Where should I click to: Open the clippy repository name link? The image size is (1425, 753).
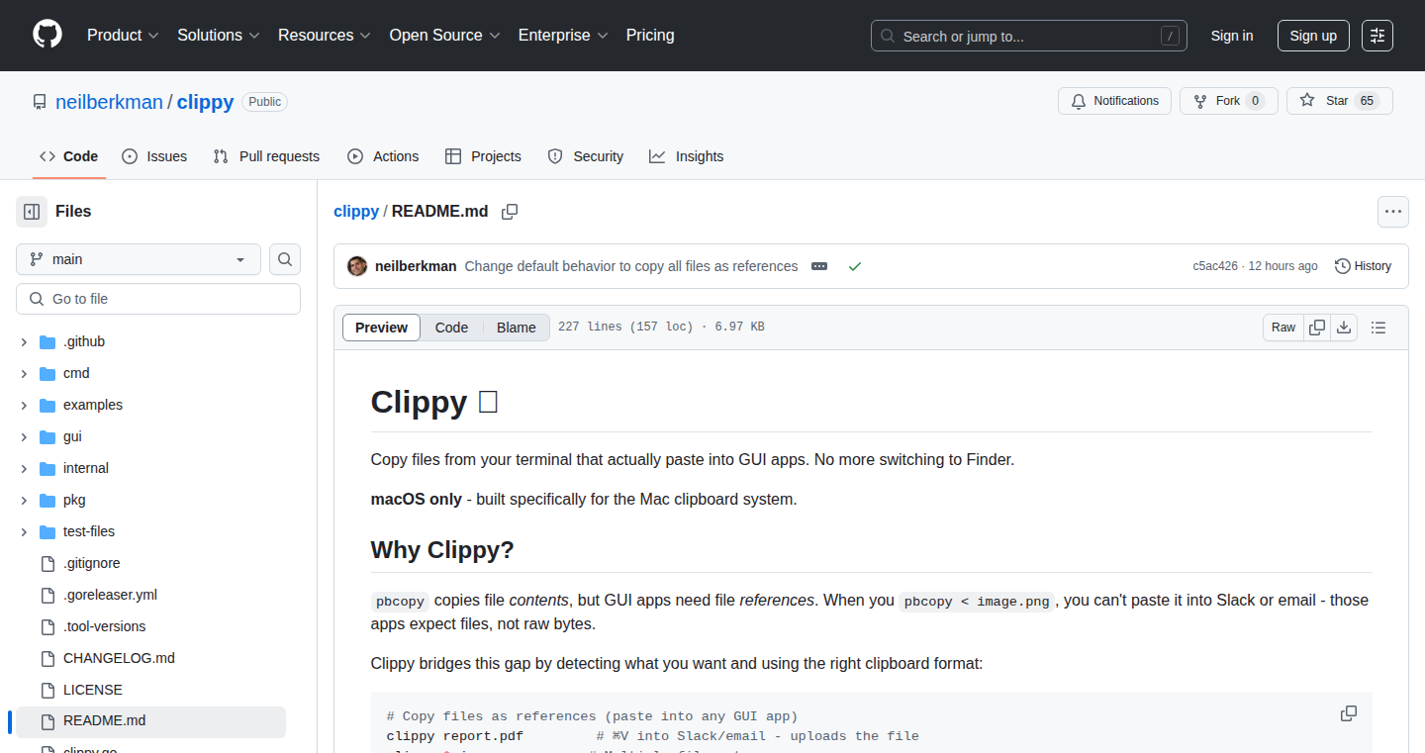[x=206, y=102]
